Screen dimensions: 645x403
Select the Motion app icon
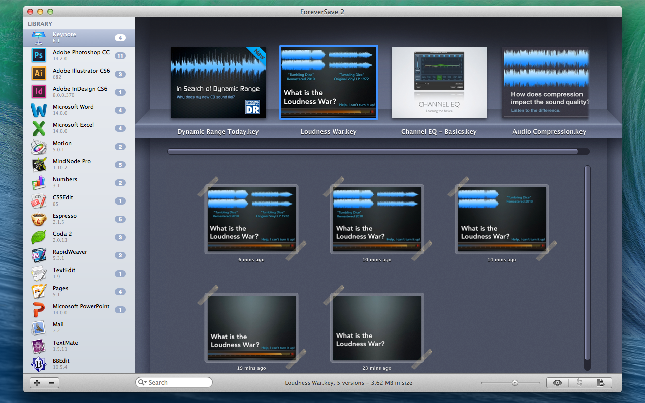click(x=39, y=147)
